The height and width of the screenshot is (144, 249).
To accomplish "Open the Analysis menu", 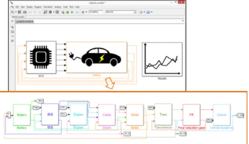I will [58, 7].
